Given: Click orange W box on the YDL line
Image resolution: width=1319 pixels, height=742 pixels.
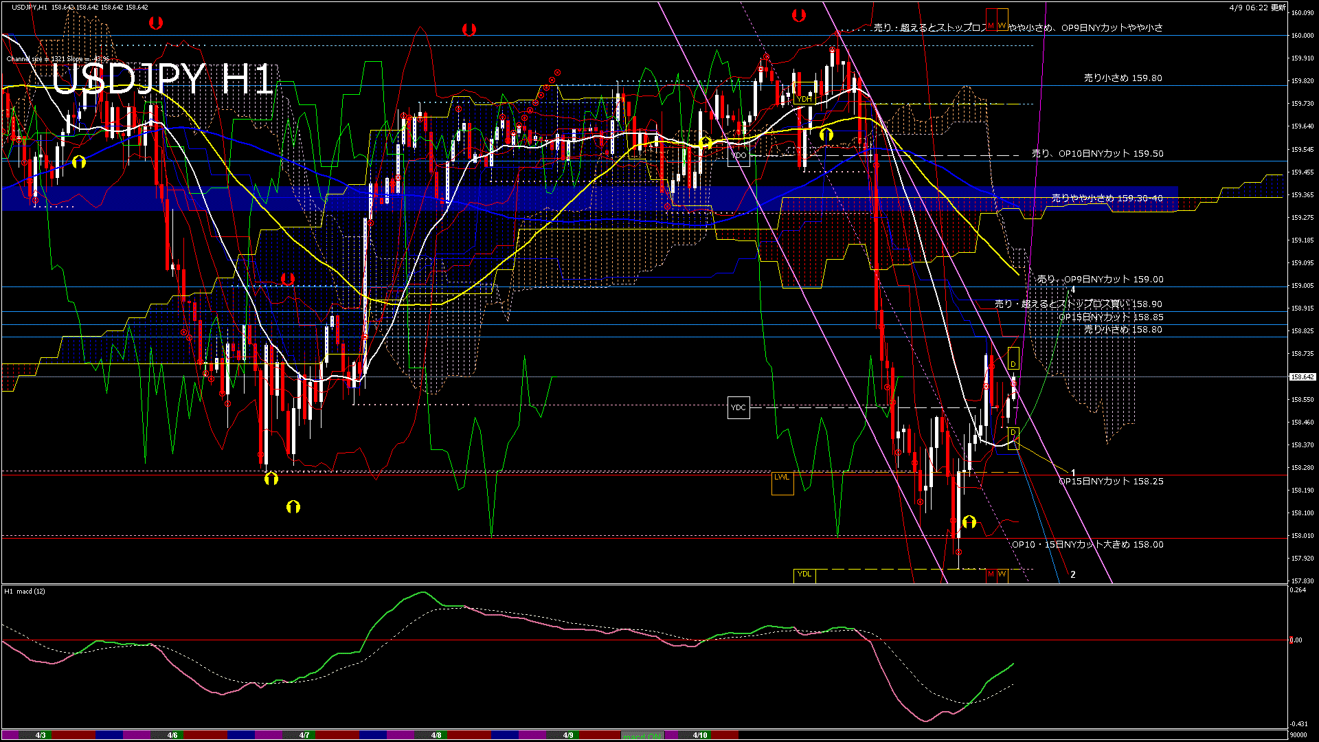Looking at the screenshot, I should coord(1002,574).
